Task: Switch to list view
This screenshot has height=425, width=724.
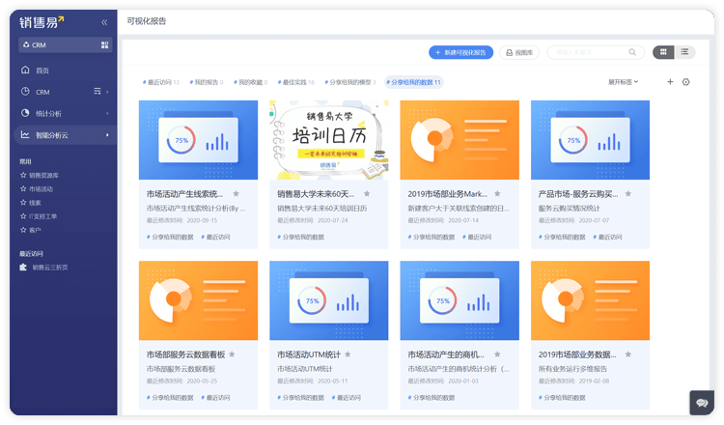Action: click(684, 52)
